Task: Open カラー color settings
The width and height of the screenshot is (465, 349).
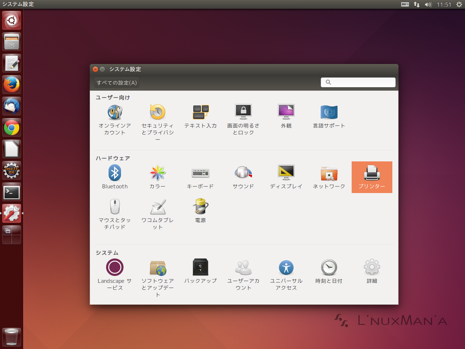Action: click(158, 177)
